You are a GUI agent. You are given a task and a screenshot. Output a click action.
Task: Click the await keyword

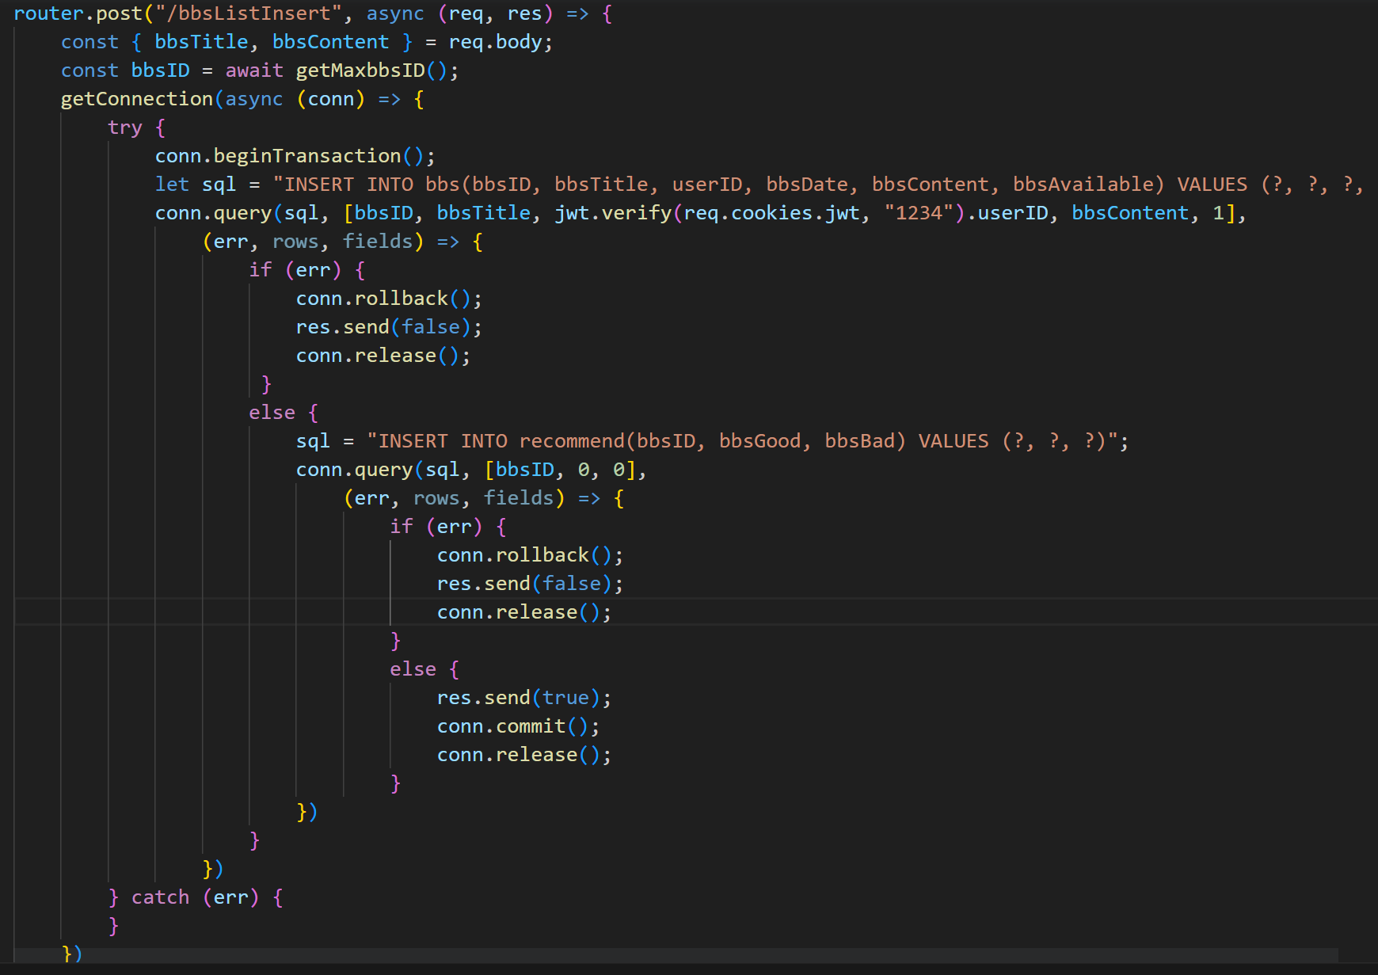(x=253, y=70)
